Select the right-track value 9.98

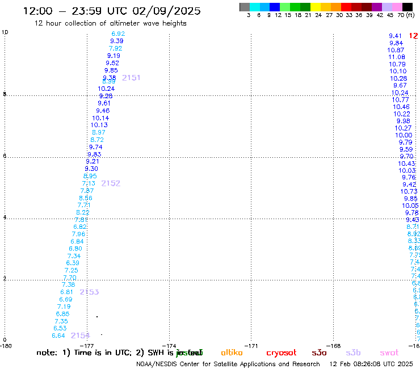pyautogui.click(x=404, y=121)
